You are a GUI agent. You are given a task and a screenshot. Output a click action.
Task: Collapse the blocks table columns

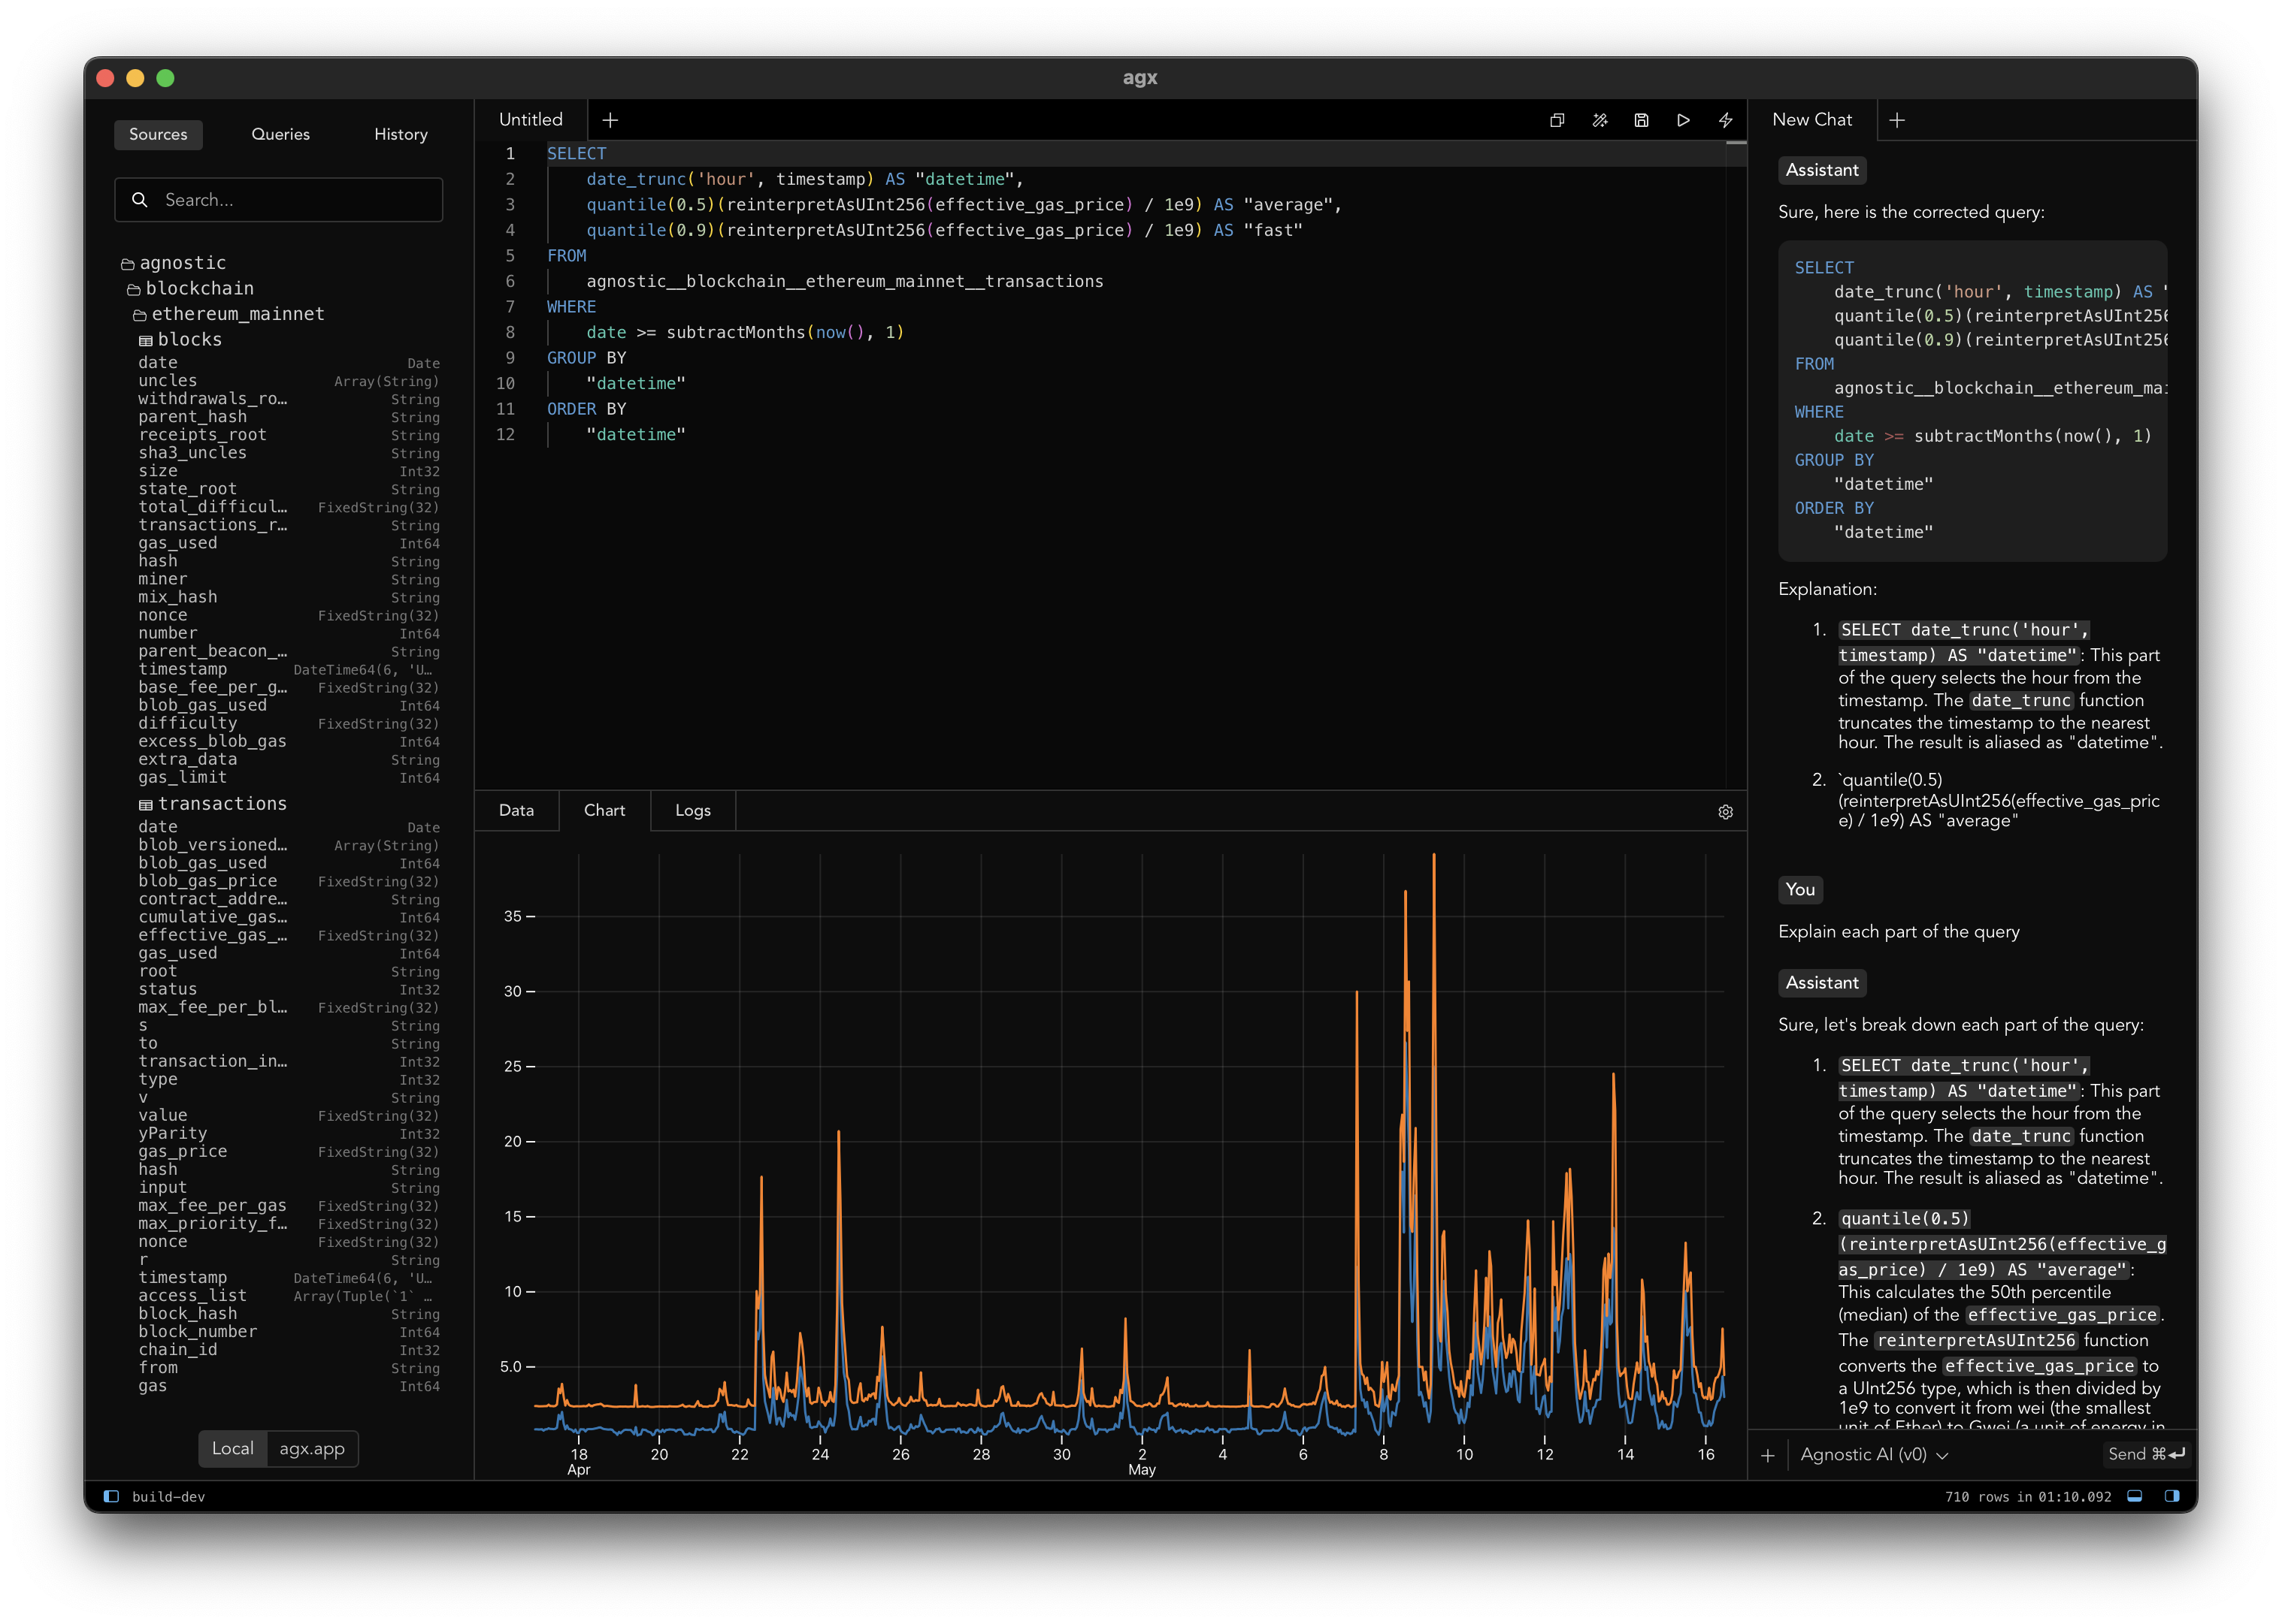click(180, 340)
